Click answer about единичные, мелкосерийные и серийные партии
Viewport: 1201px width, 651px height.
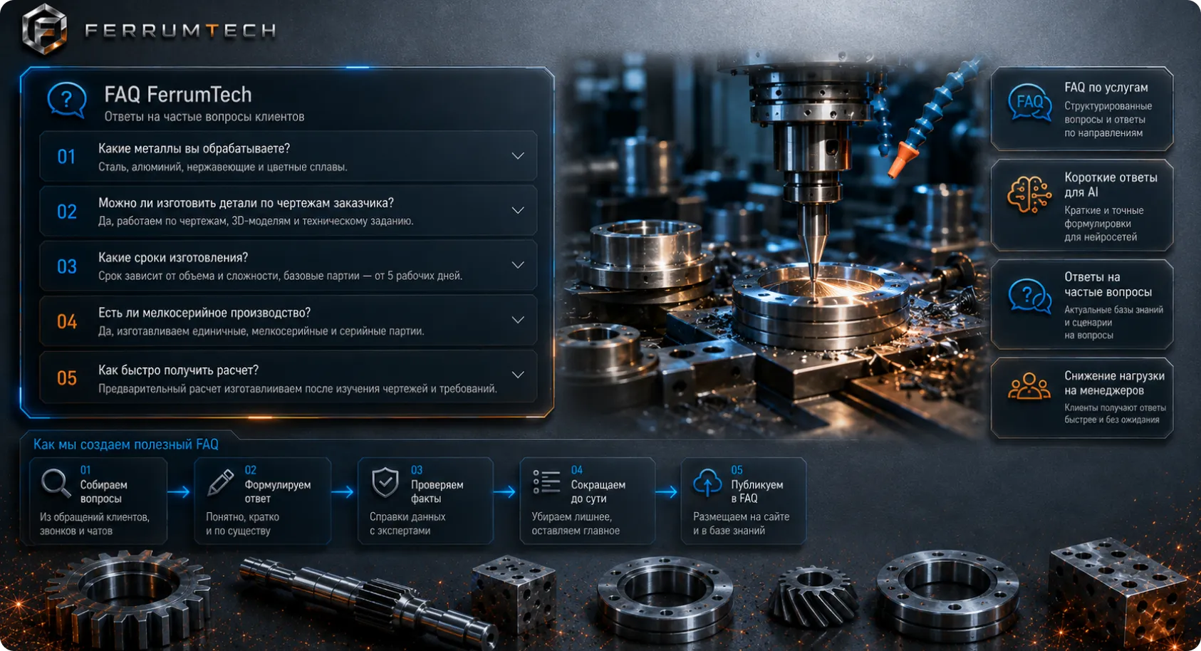tap(261, 331)
